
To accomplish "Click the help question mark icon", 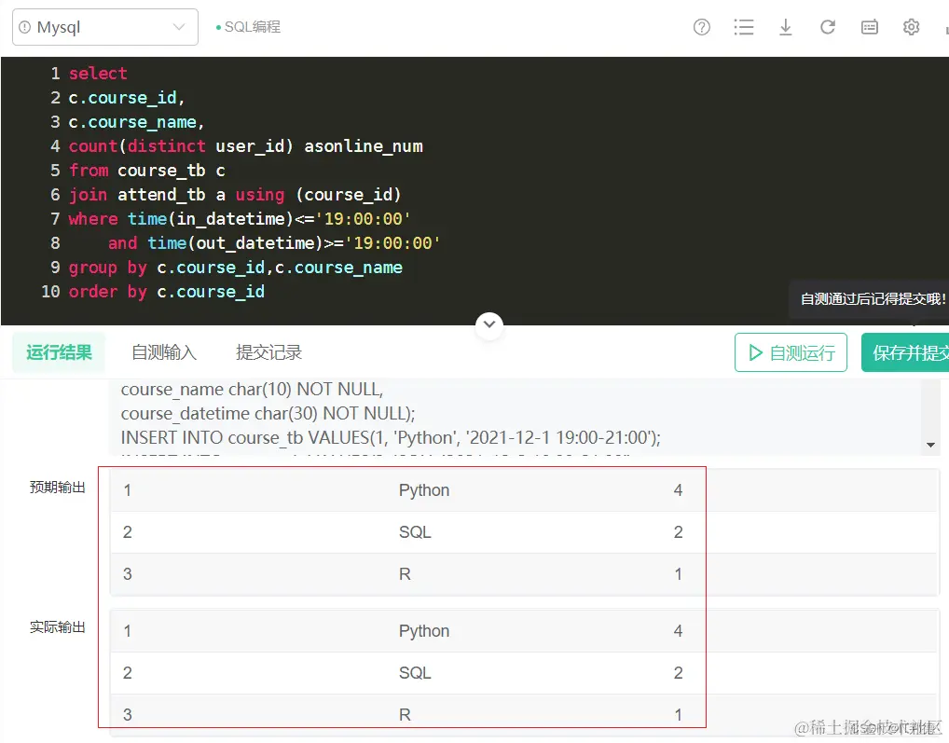I will click(701, 27).
